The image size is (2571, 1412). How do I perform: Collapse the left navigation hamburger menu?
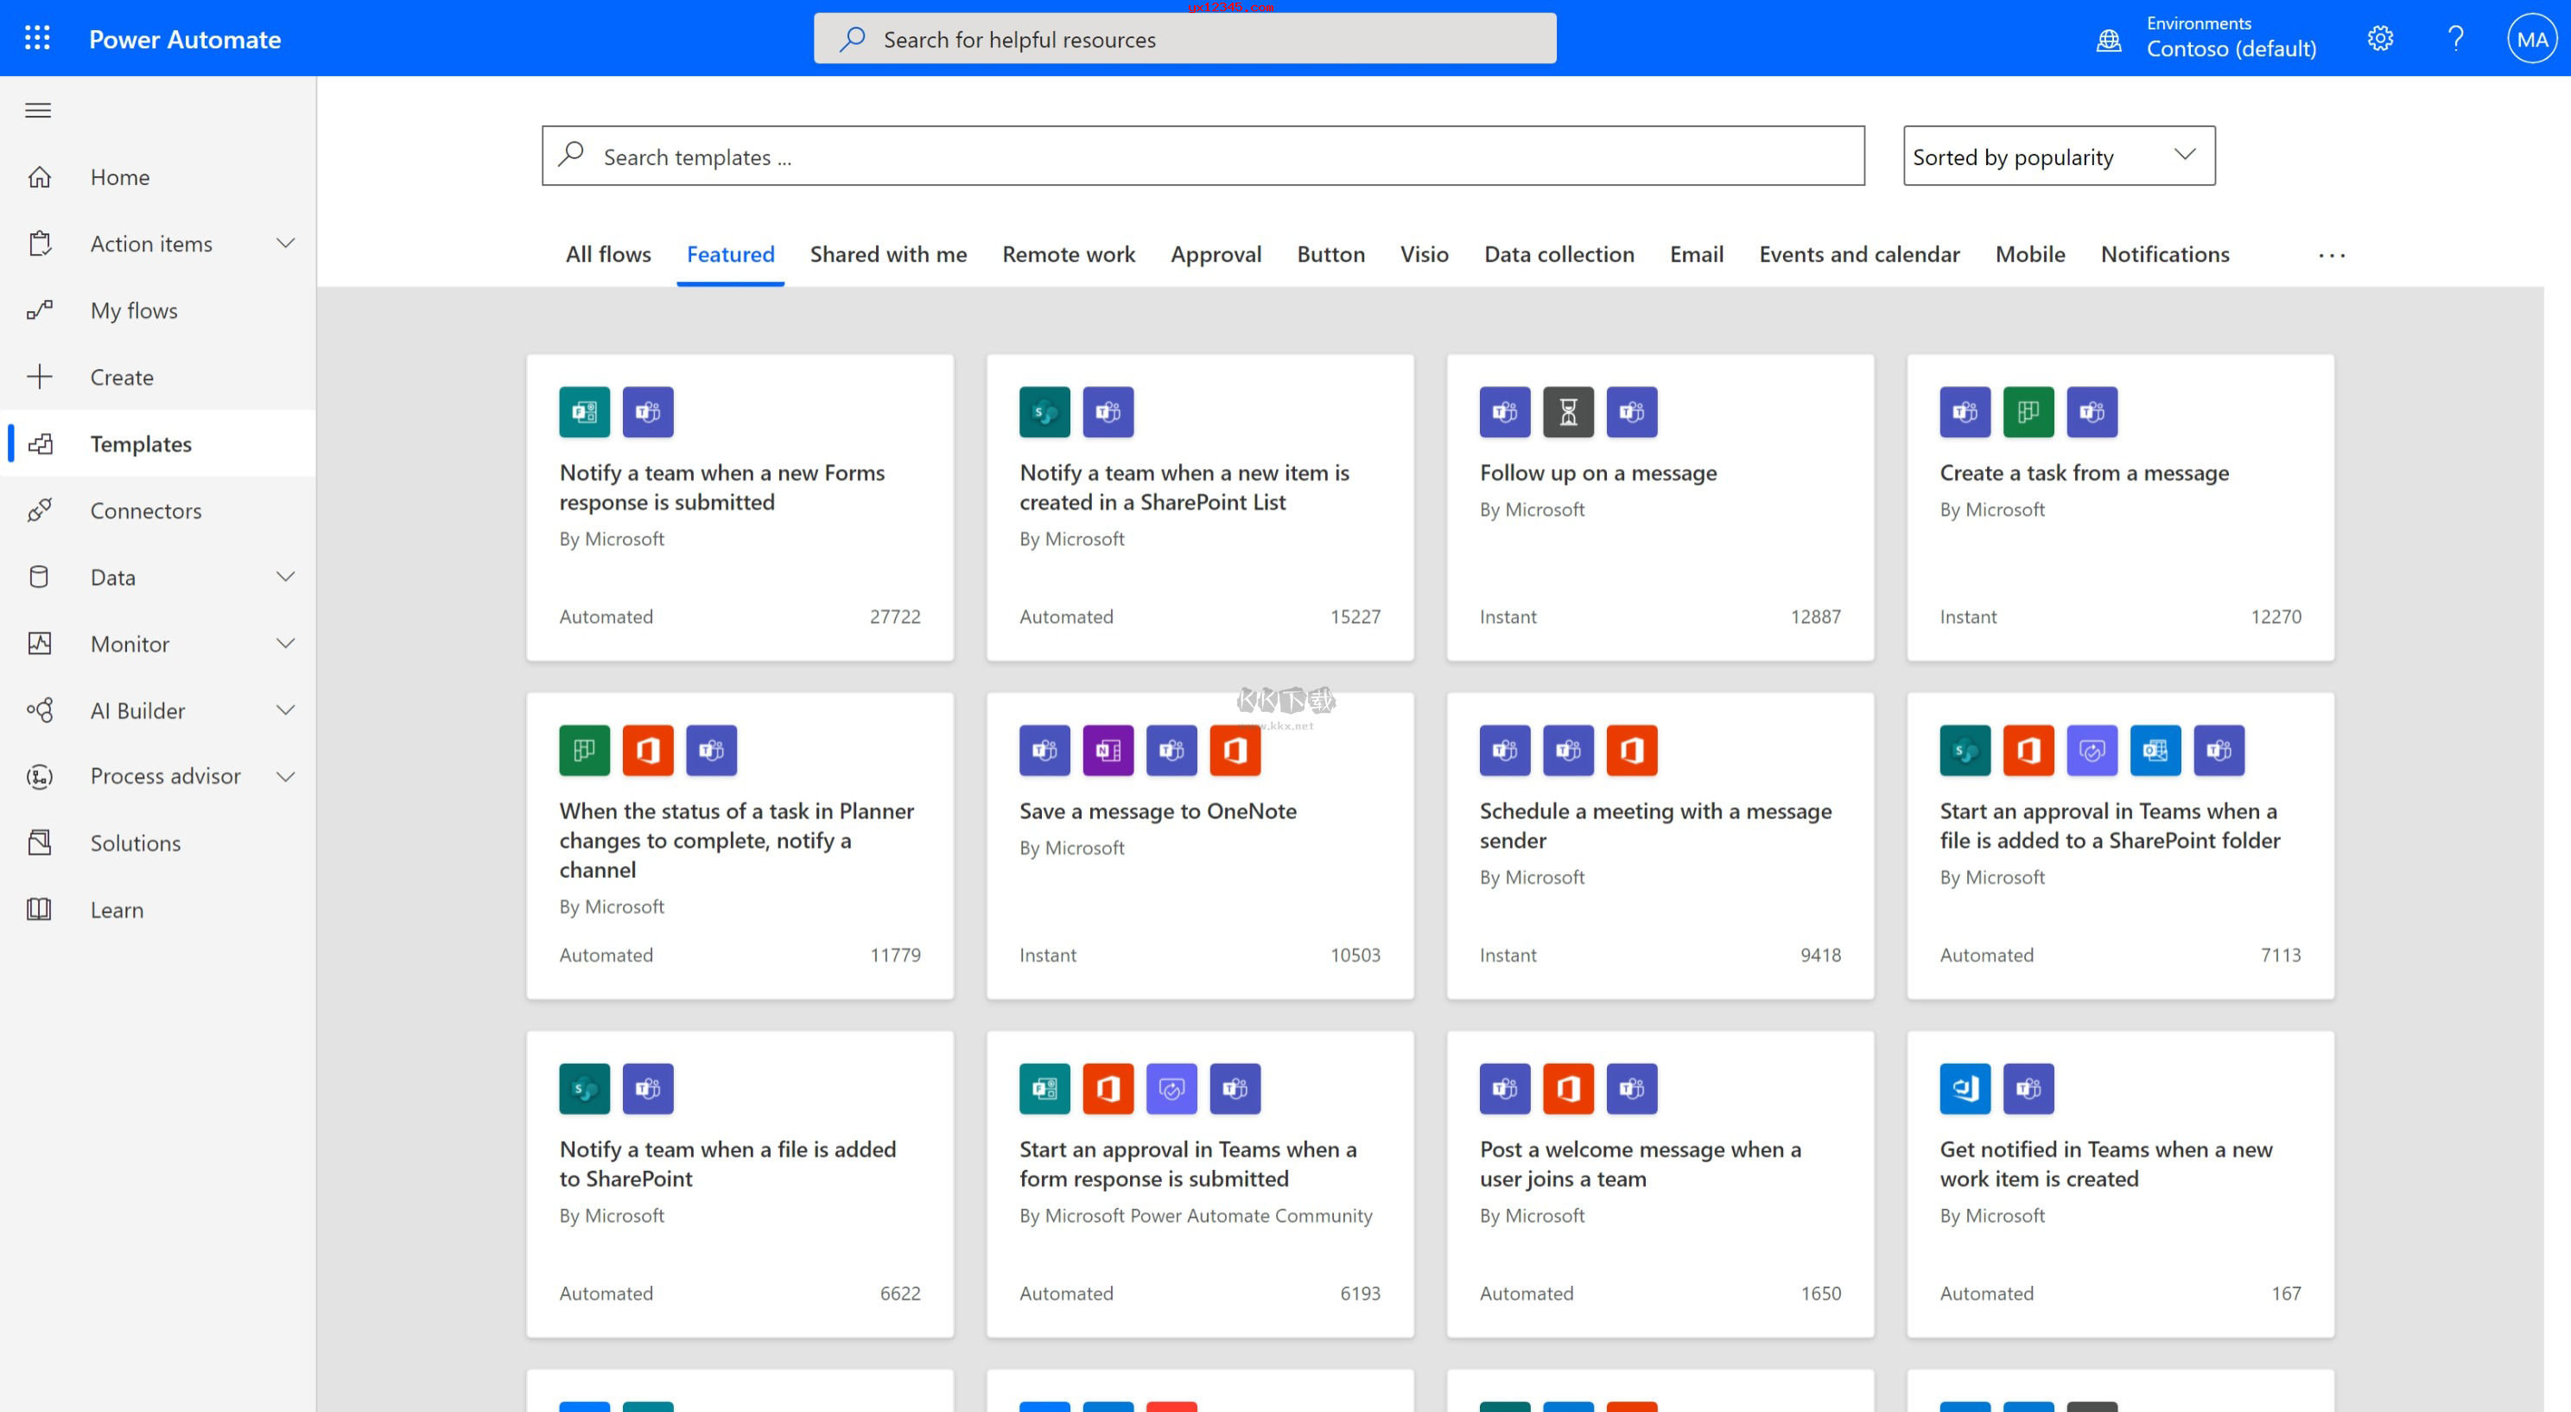point(38,110)
